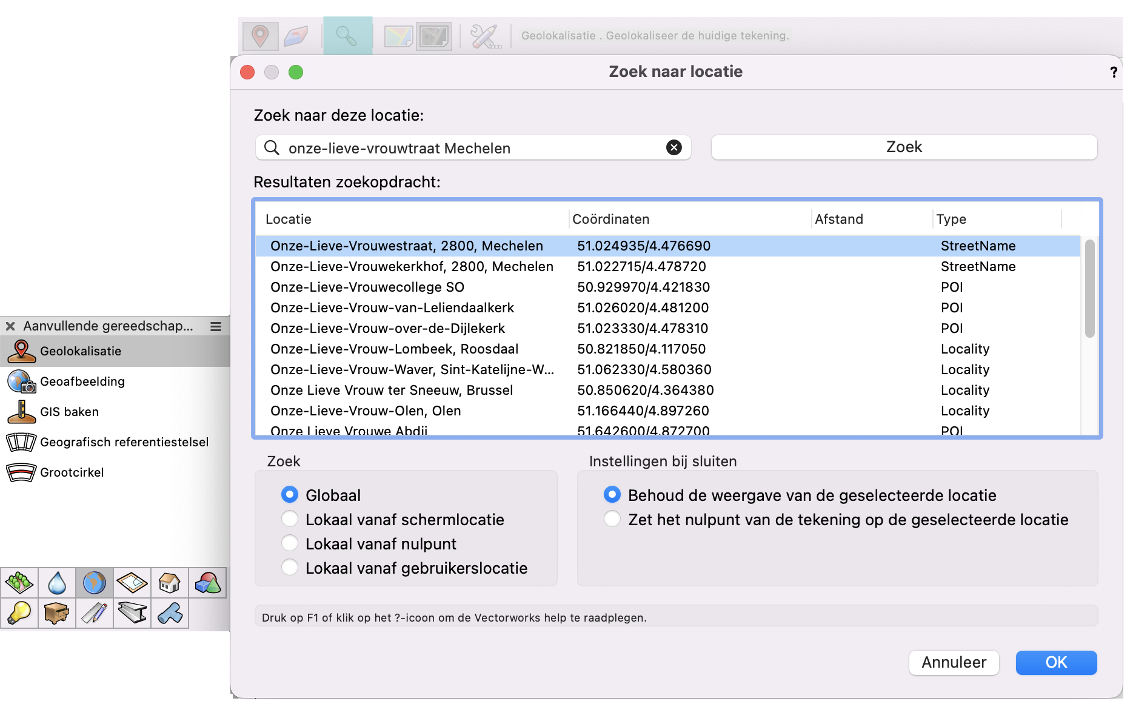Open the palette hamburger menu
Viewport: 1133px width, 718px height.
tap(216, 326)
